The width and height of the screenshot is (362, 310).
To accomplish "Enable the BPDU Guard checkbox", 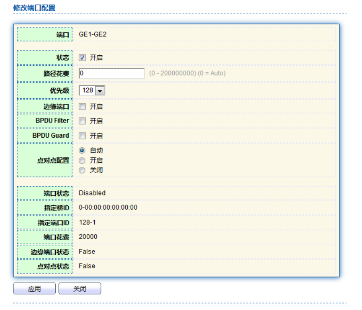I will pos(83,136).
